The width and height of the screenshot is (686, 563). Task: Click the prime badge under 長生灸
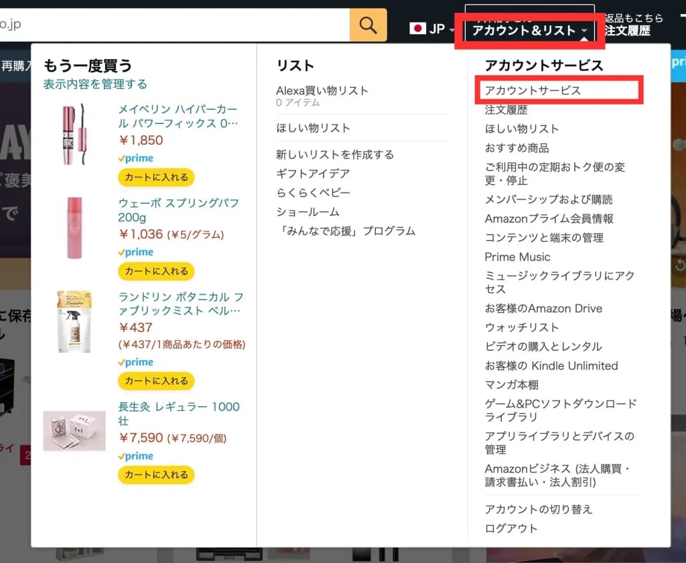point(137,456)
